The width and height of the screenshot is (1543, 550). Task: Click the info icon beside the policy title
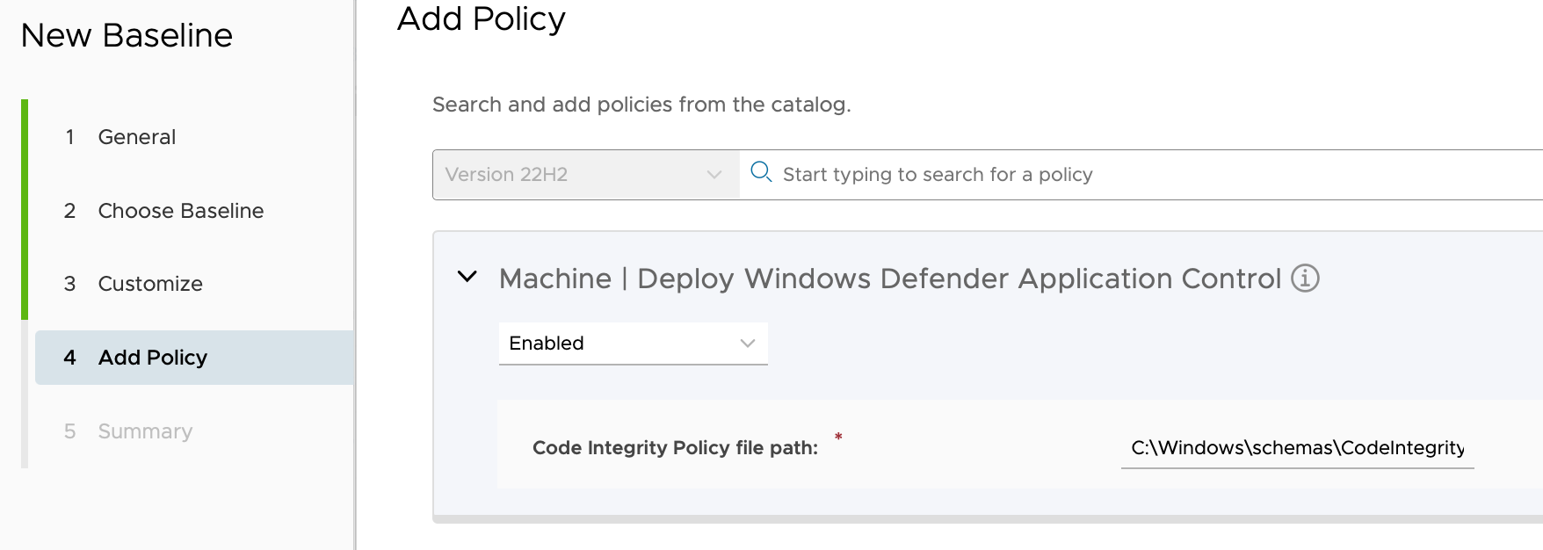1305,279
